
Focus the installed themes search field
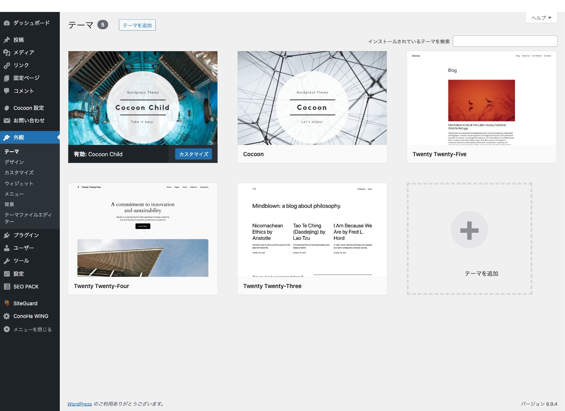[x=505, y=41]
